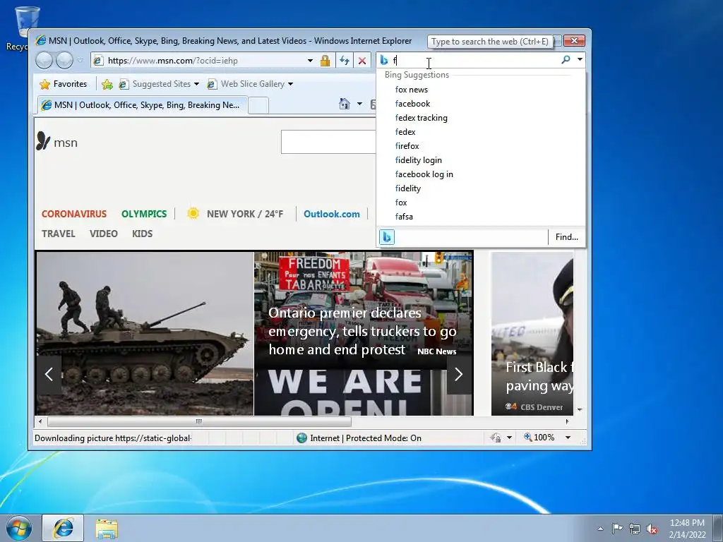This screenshot has height=542, width=723.
Task: Click the Bing logo in search box
Action: 384,61
